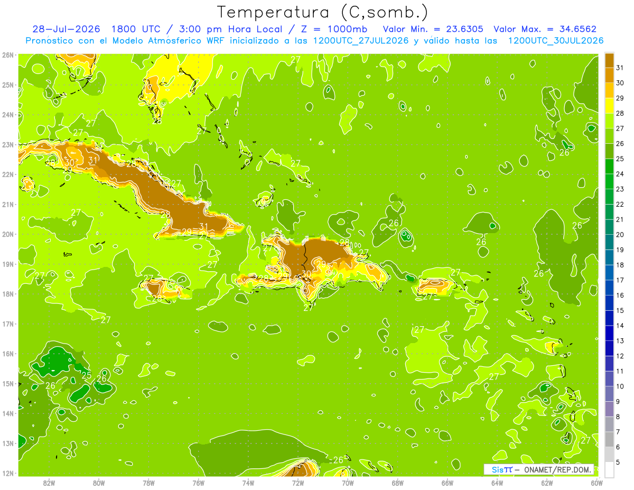
Task: Click the initialization time "1200UTC_27JUL2026"
Action: [x=361, y=41]
